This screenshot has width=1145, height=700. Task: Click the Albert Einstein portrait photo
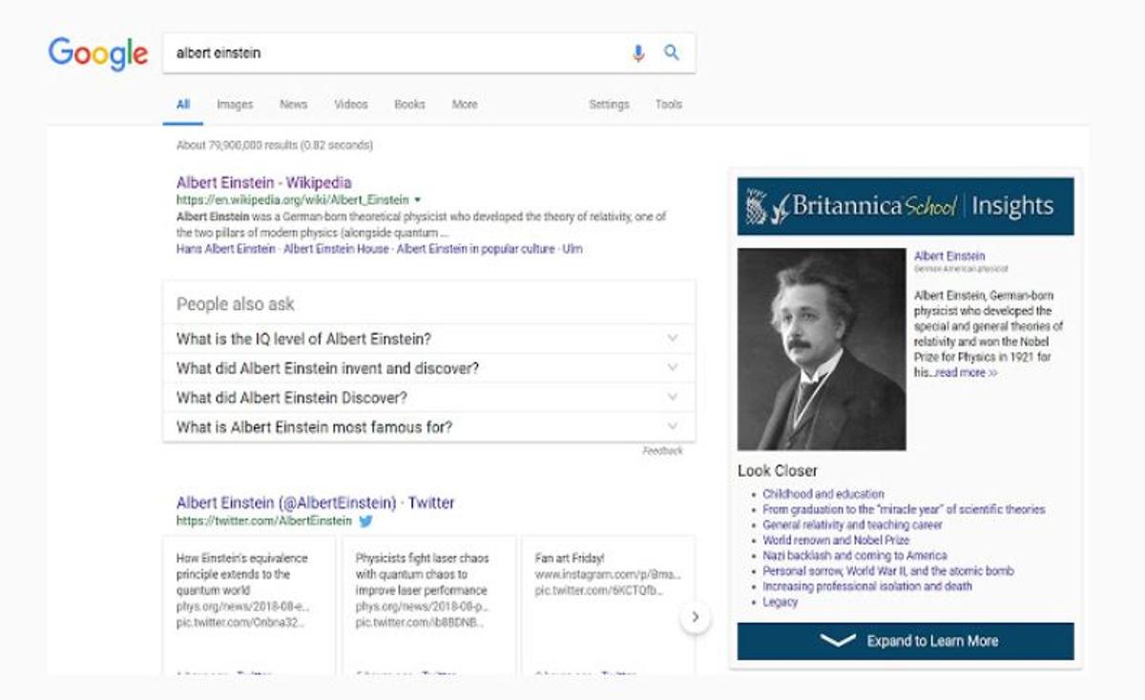822,349
